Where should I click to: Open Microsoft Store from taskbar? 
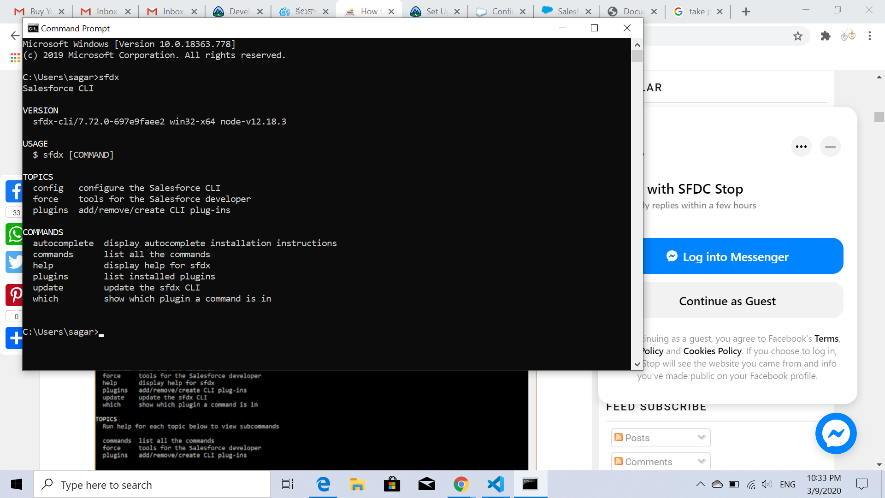pos(392,484)
